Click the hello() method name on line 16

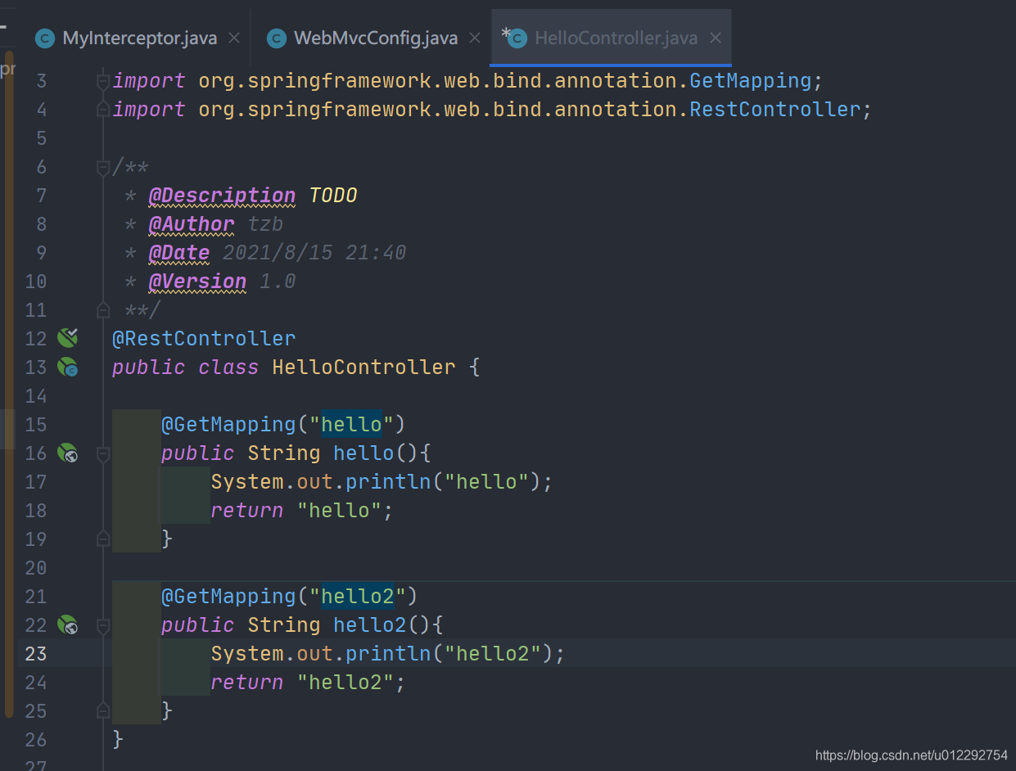click(x=364, y=453)
